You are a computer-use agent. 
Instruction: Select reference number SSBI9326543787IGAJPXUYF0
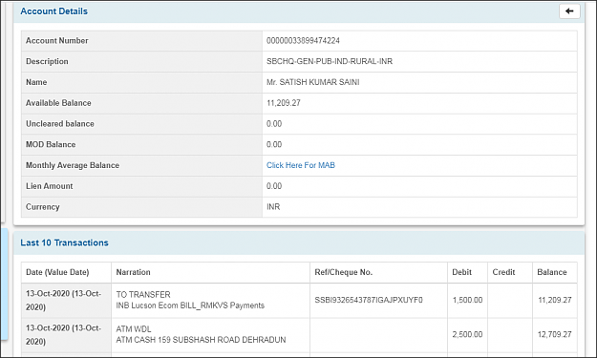coord(369,300)
